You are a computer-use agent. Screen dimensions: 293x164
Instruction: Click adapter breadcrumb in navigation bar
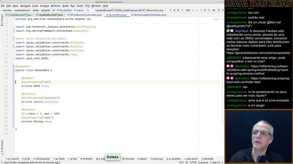[46, 10]
